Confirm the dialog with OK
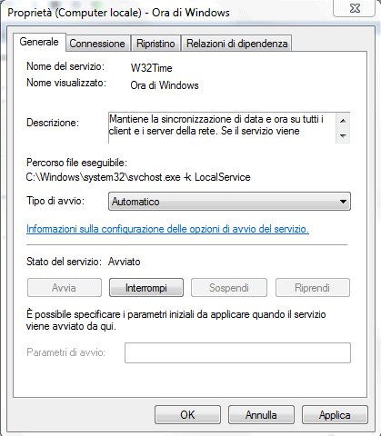Image resolution: width=381 pixels, height=436 pixels. coord(187,415)
